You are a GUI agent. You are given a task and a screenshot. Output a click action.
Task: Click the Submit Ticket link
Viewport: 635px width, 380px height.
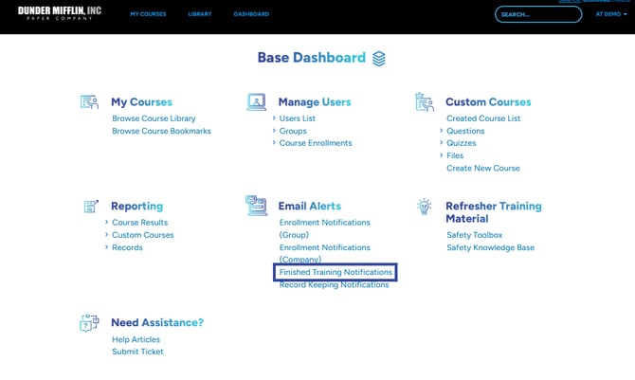pos(137,352)
